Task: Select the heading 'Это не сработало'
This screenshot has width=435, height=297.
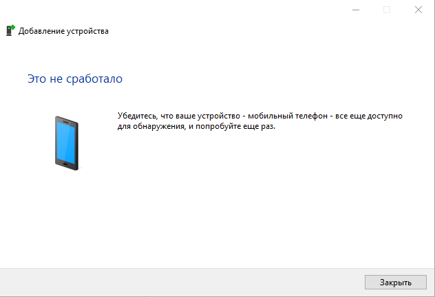Action: (75, 79)
